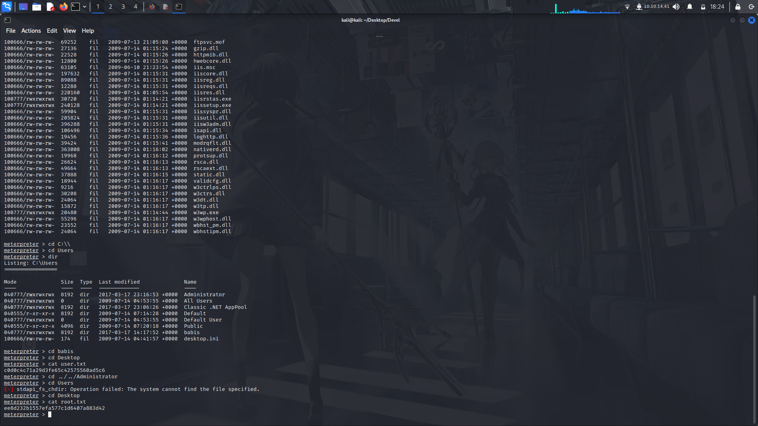Click the Wi-Fi signal icon in the tray

tap(628, 6)
